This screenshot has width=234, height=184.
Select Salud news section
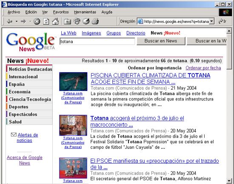29,122
